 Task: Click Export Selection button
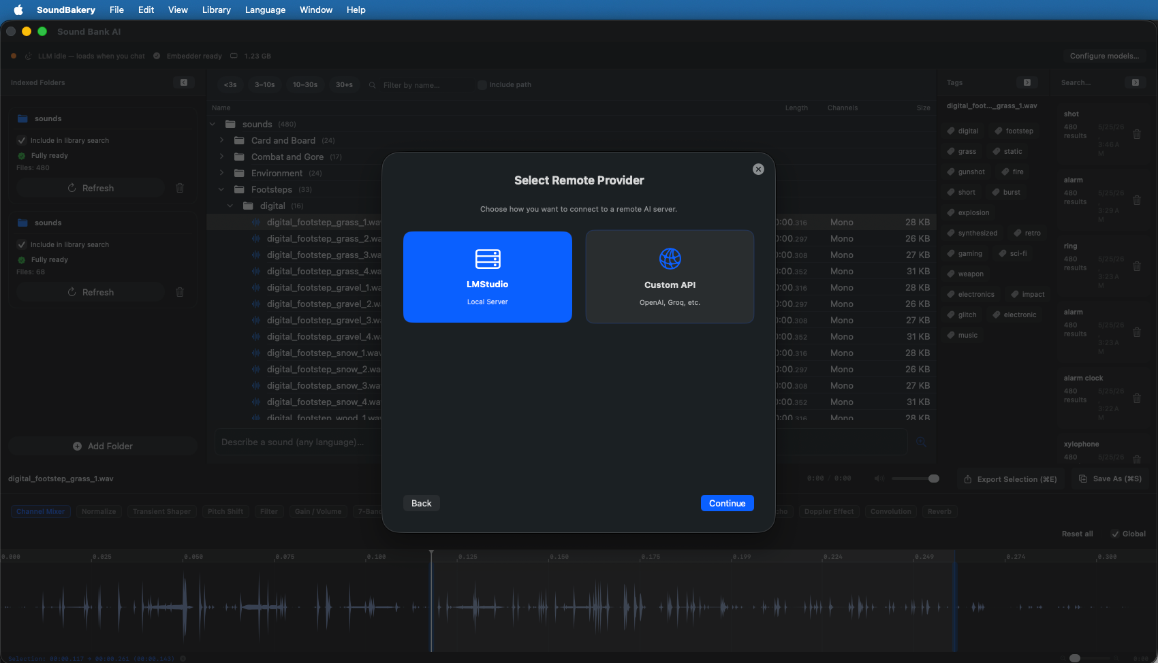[x=1011, y=479]
